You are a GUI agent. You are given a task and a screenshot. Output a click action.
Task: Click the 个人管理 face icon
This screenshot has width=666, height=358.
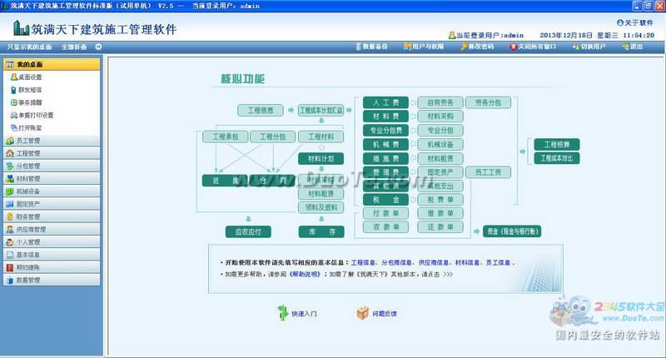[10, 242]
